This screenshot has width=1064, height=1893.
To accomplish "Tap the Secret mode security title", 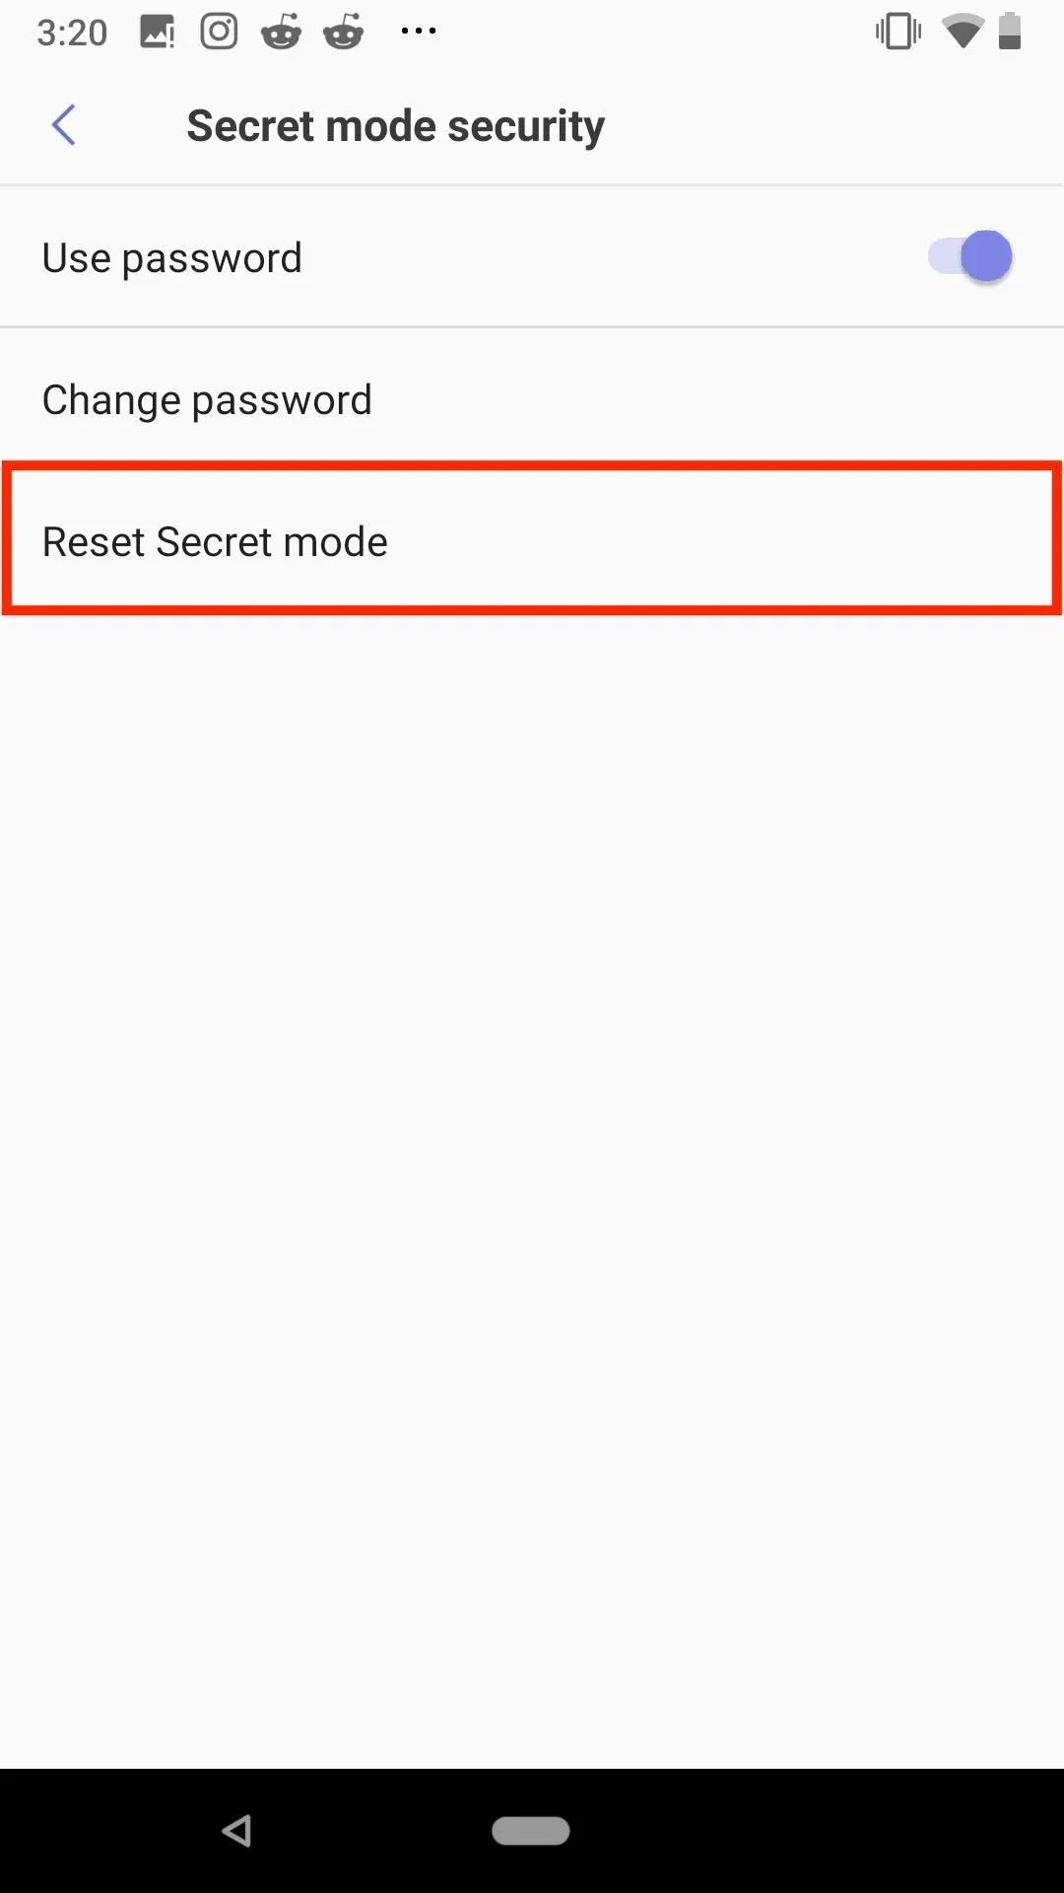I will tap(395, 126).
